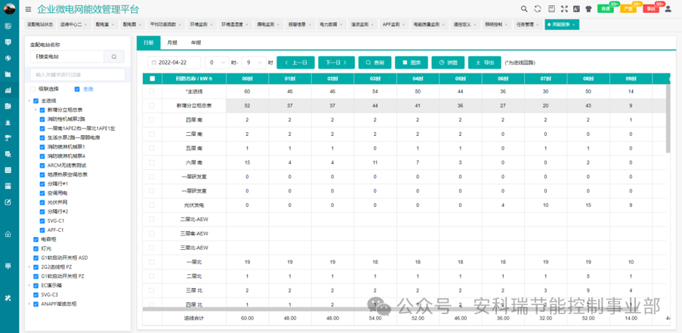Image resolution: width=682 pixels, height=333 pixels.
Task: Click the substation search magnifier button
Action: [114, 57]
